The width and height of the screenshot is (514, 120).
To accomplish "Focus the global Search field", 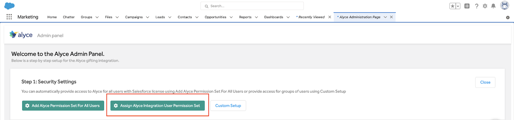I will 252,6.
